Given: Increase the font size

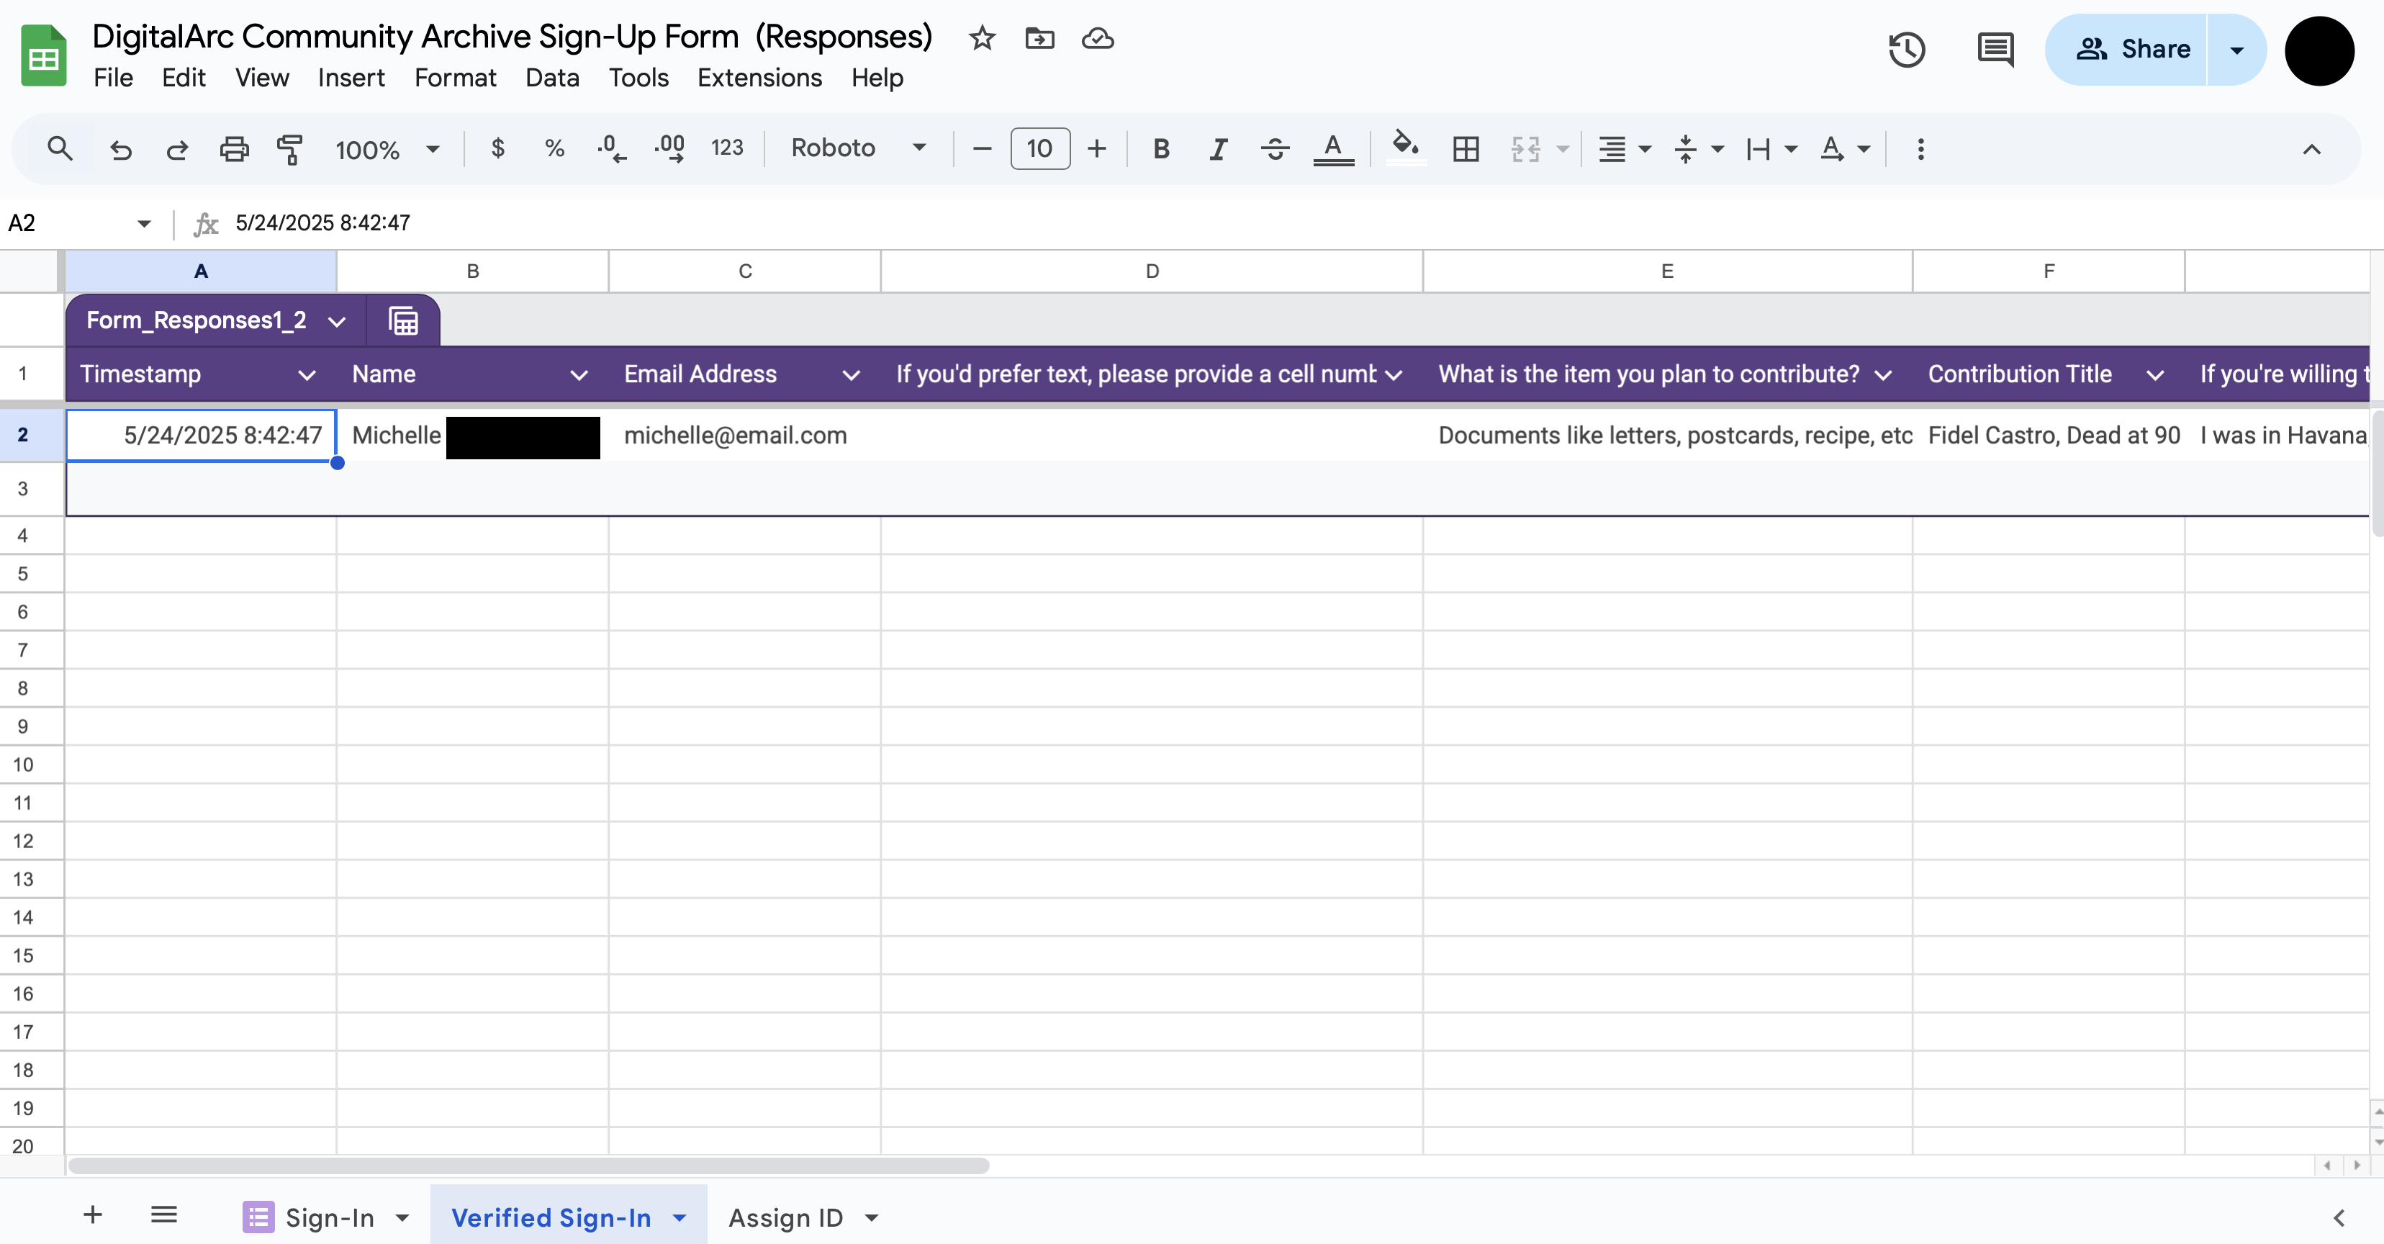Looking at the screenshot, I should tap(1097, 148).
